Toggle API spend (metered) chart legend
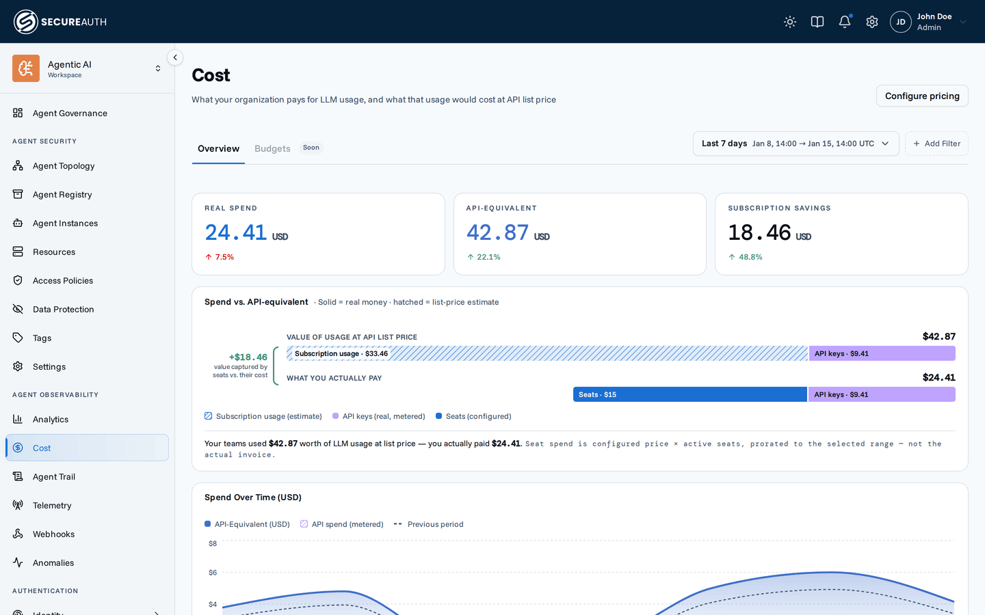This screenshot has width=985, height=615. tap(342, 524)
